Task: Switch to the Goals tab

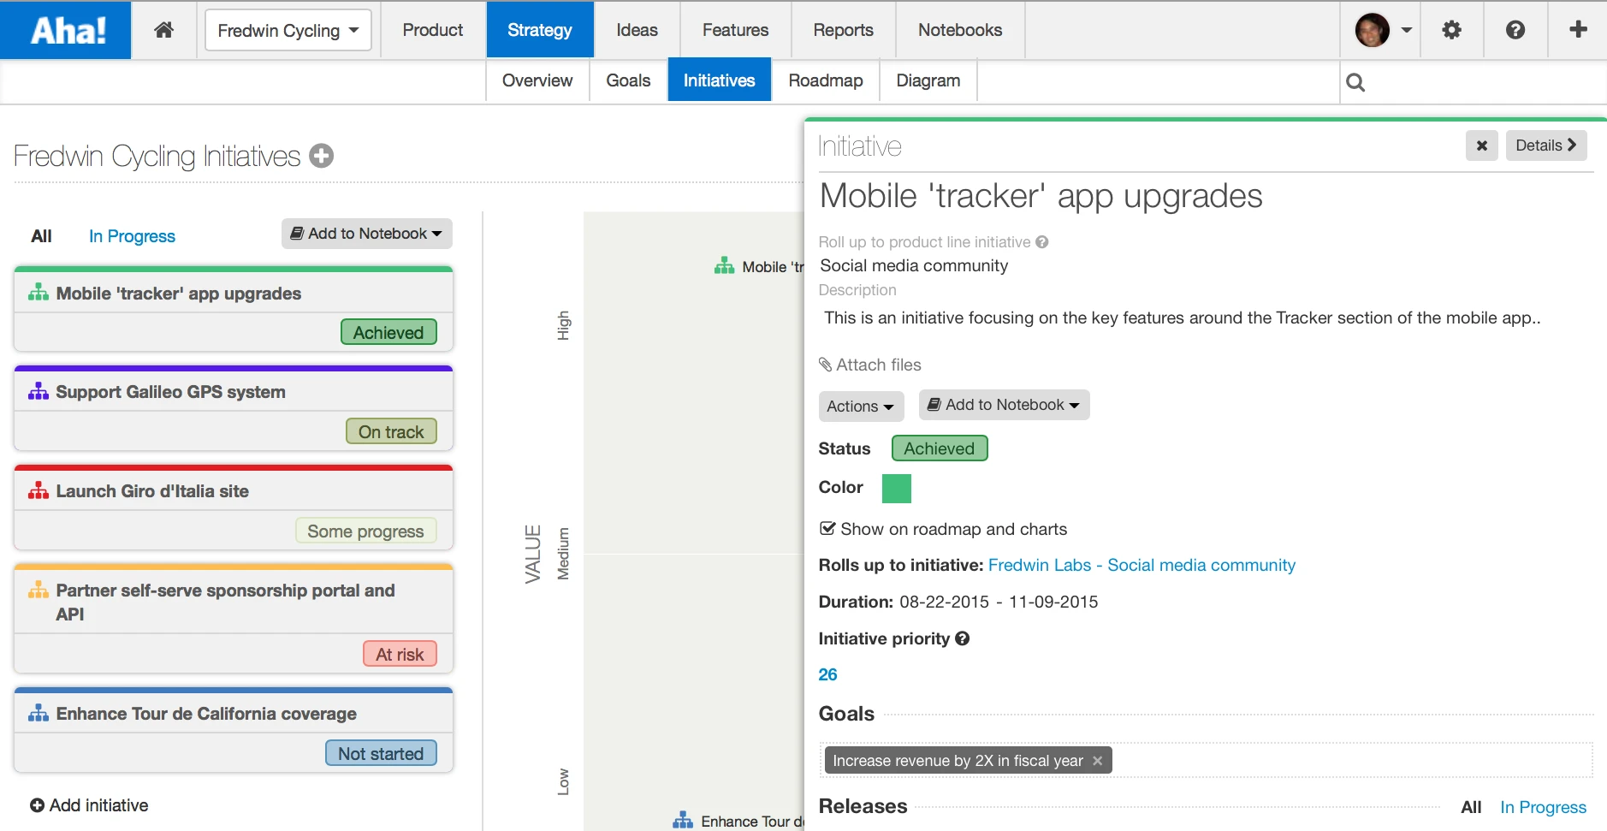Action: (628, 80)
